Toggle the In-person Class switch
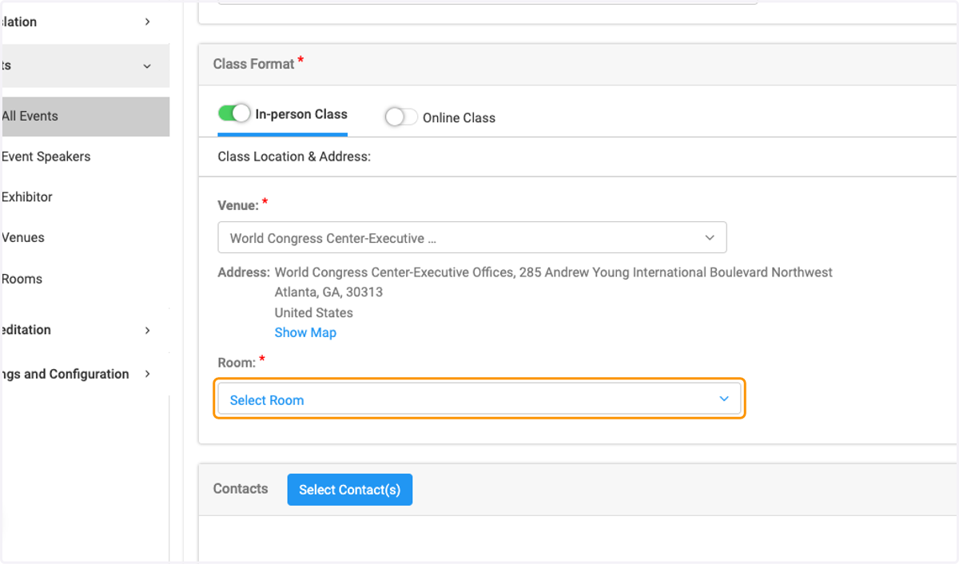The image size is (959, 564). pos(234,113)
